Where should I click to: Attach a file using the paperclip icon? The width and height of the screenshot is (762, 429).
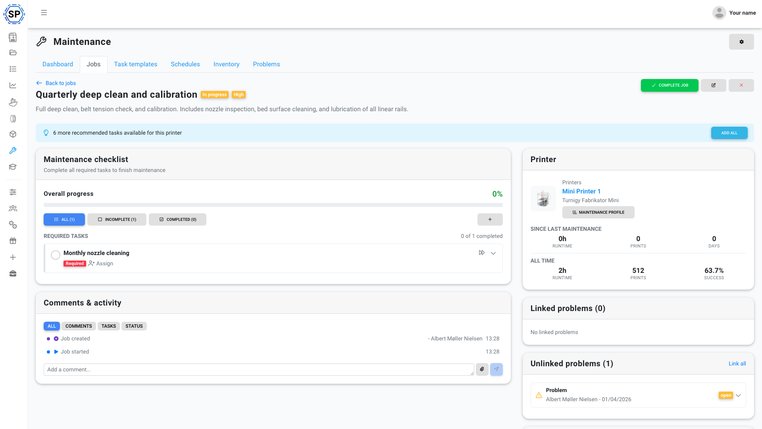482,369
